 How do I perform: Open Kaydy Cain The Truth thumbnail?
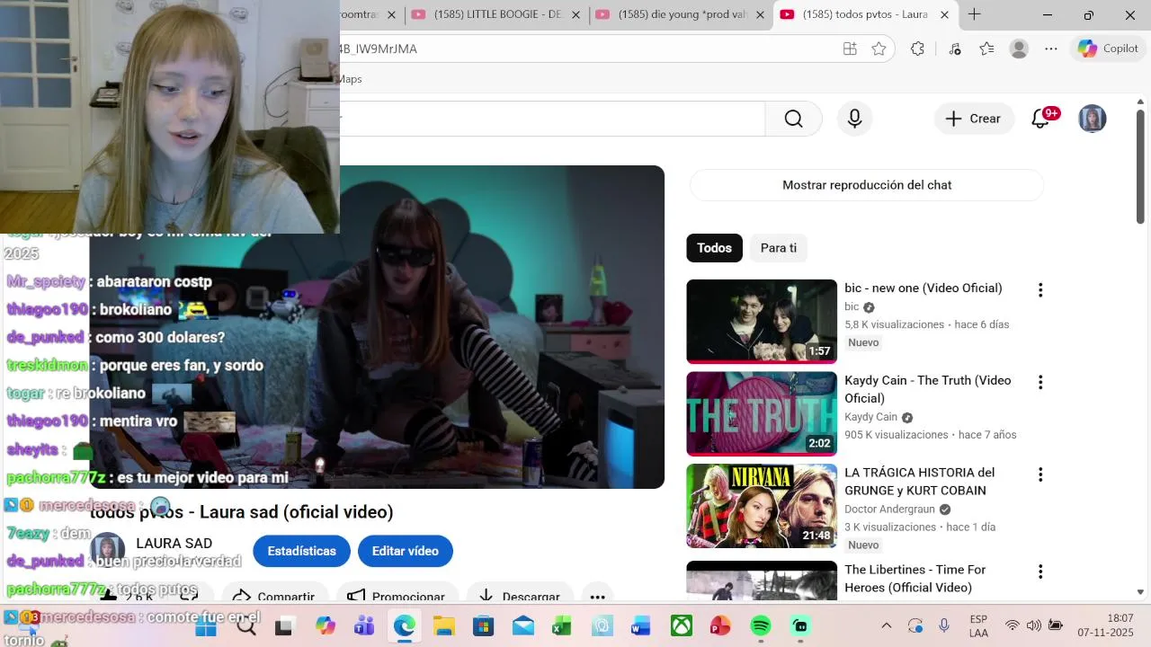coord(762,413)
